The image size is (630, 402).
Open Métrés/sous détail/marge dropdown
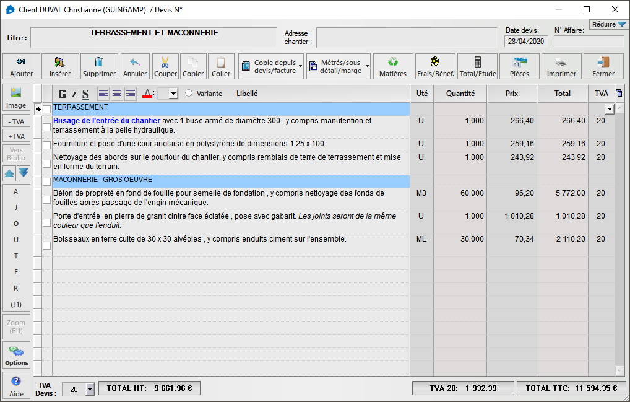click(339, 66)
